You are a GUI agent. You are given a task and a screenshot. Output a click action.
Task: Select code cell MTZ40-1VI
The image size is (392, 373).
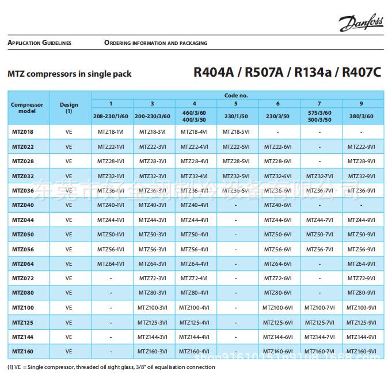(x=111, y=205)
